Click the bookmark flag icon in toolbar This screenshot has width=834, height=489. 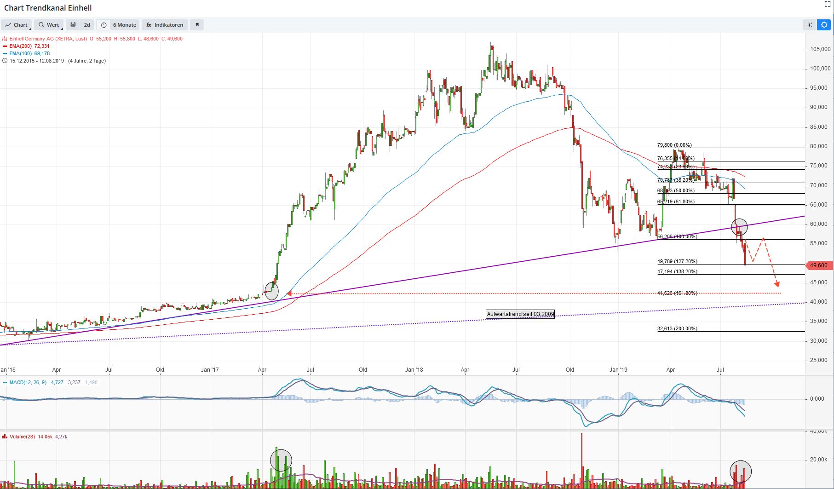[197, 25]
